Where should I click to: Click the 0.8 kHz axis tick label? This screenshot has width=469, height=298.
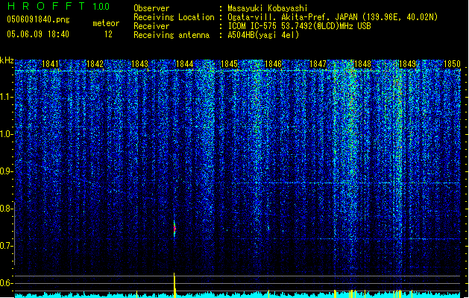(6, 209)
